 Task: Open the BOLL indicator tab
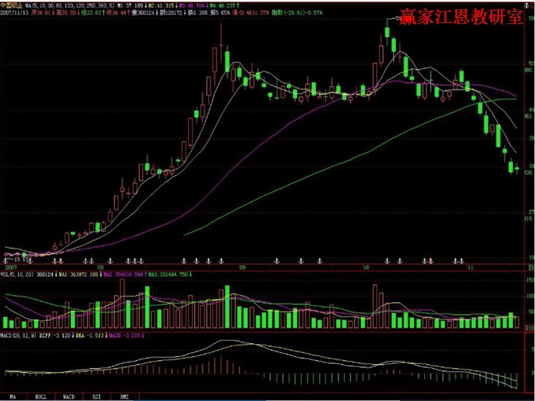[41, 397]
